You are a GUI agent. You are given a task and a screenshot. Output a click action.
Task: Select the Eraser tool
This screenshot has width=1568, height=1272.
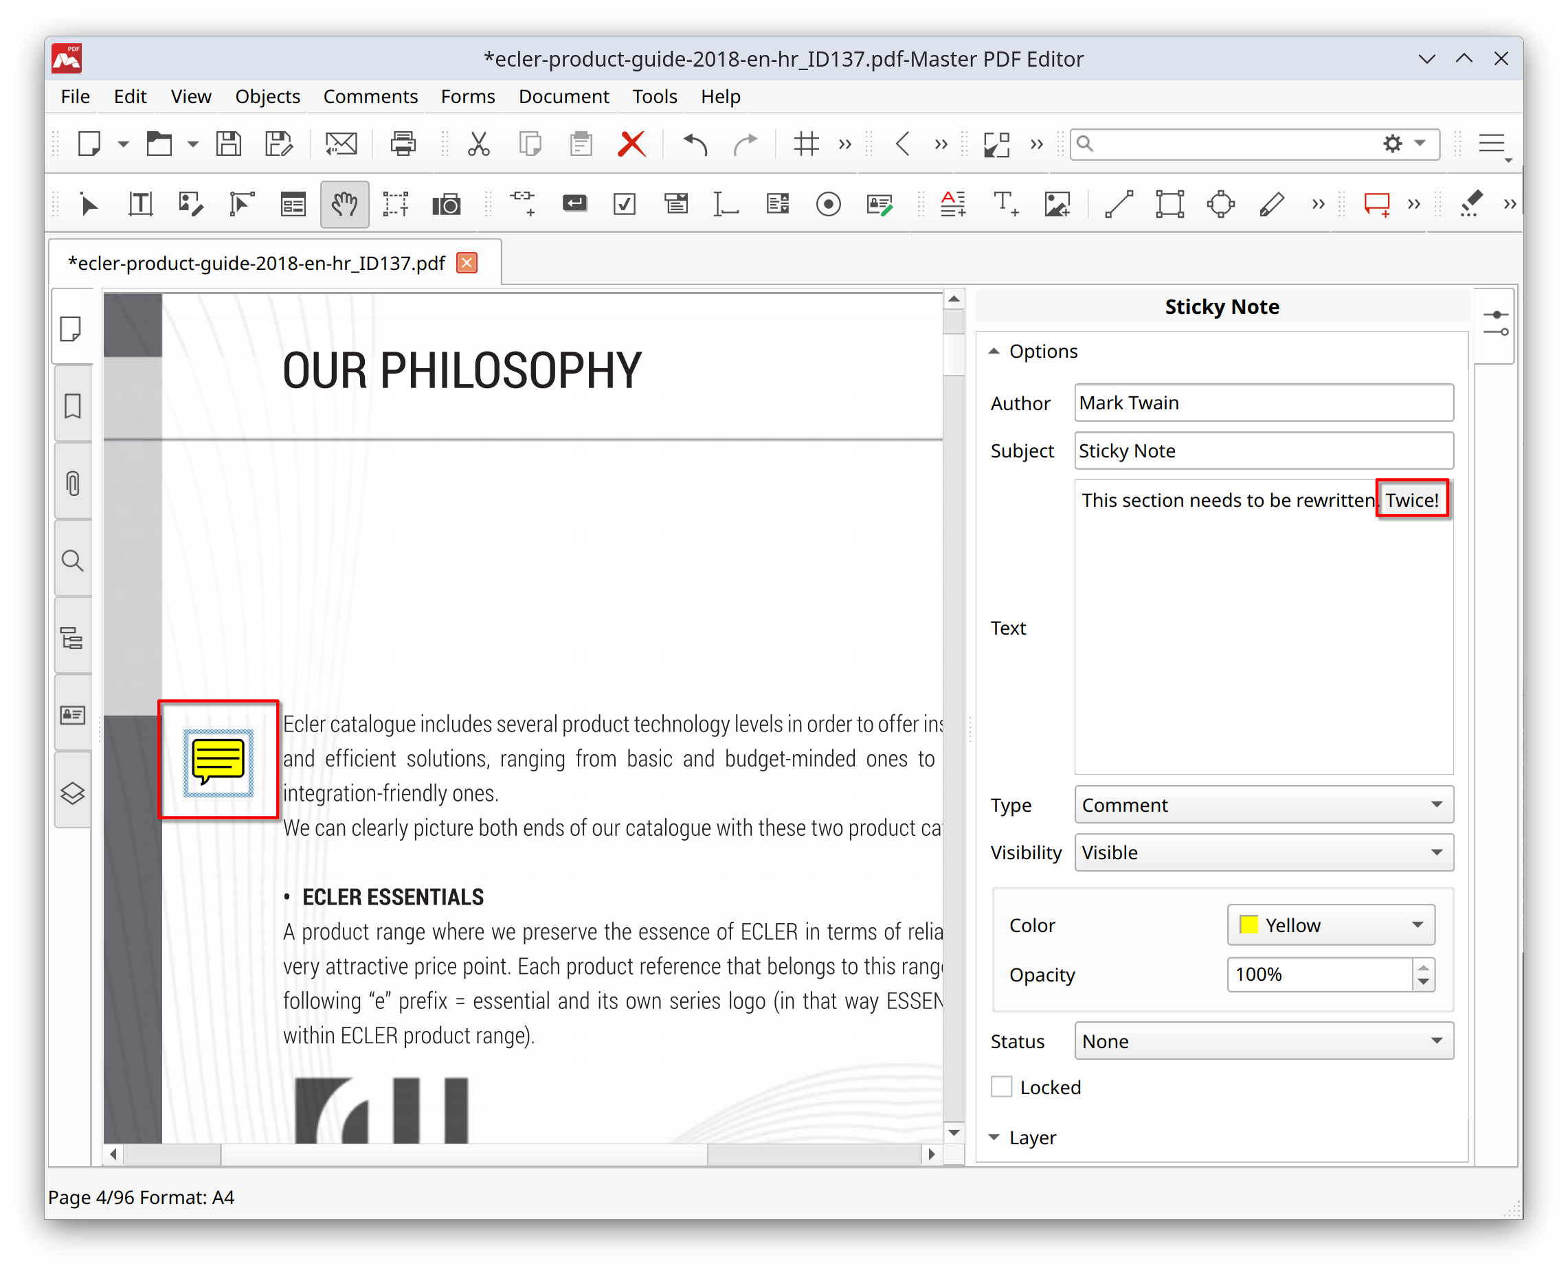click(x=1469, y=205)
